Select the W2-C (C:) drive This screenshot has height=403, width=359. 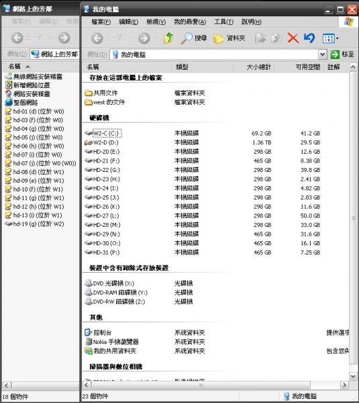pos(103,134)
